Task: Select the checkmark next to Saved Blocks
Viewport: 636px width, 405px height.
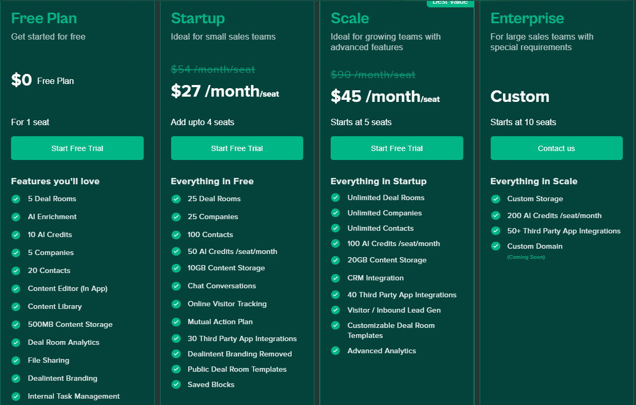Action: point(176,385)
